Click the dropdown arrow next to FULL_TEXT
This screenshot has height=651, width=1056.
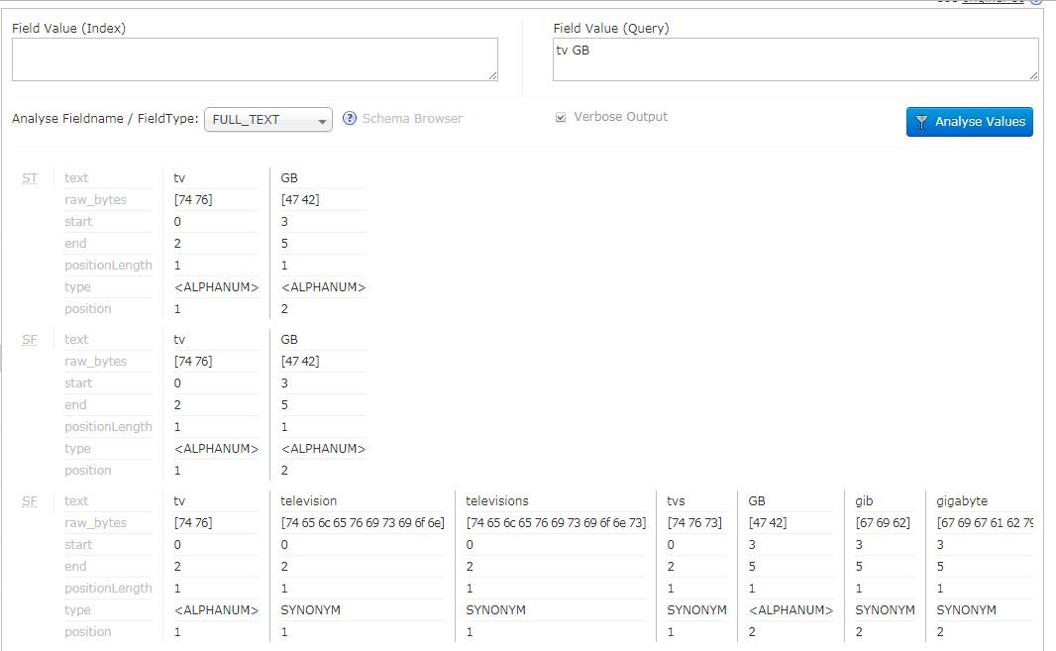coord(323,118)
